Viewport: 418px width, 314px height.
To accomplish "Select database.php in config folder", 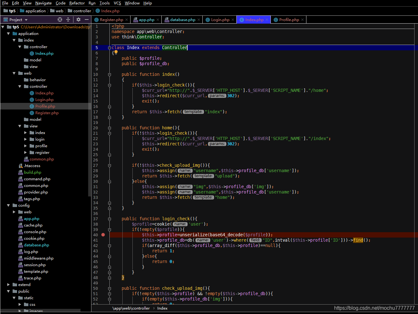I will [x=37, y=245].
